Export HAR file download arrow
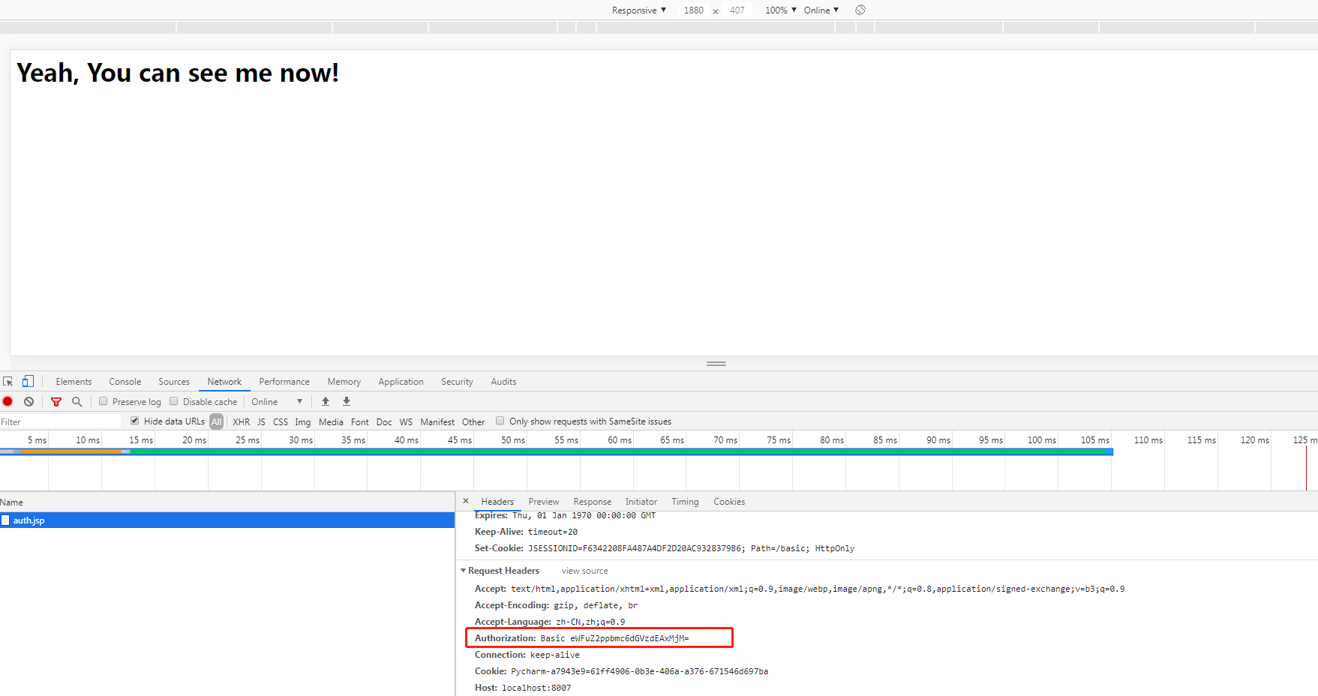The width and height of the screenshot is (1318, 696). pyautogui.click(x=347, y=401)
